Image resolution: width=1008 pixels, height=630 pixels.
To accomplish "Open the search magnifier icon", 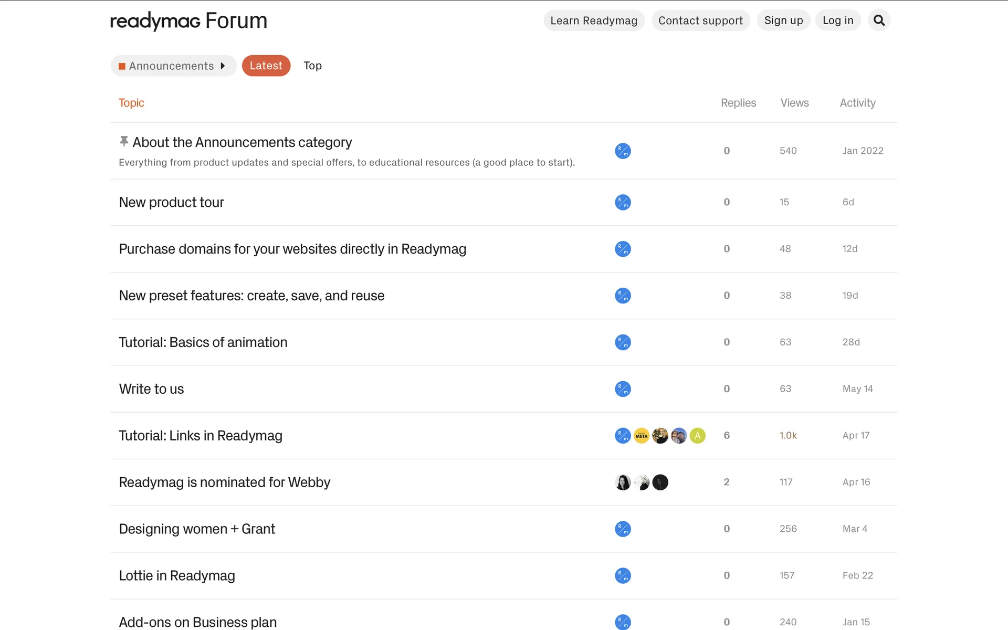I will (879, 20).
